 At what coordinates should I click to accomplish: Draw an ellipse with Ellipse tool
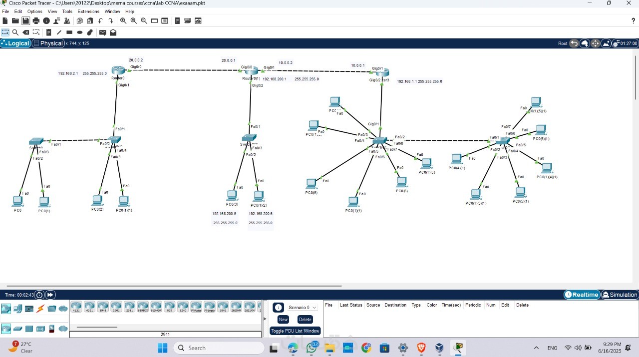(79, 32)
